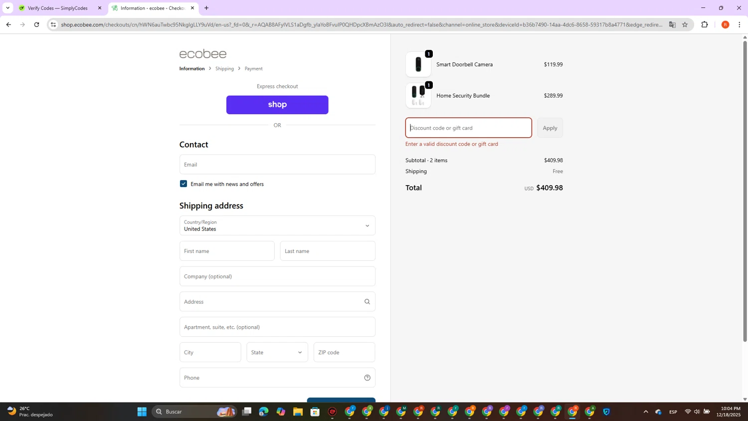Open the Country/Region dropdown
748x421 pixels.
[x=277, y=225]
